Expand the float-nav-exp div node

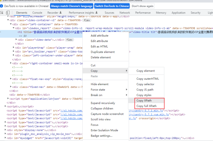click(x=11, y=79)
